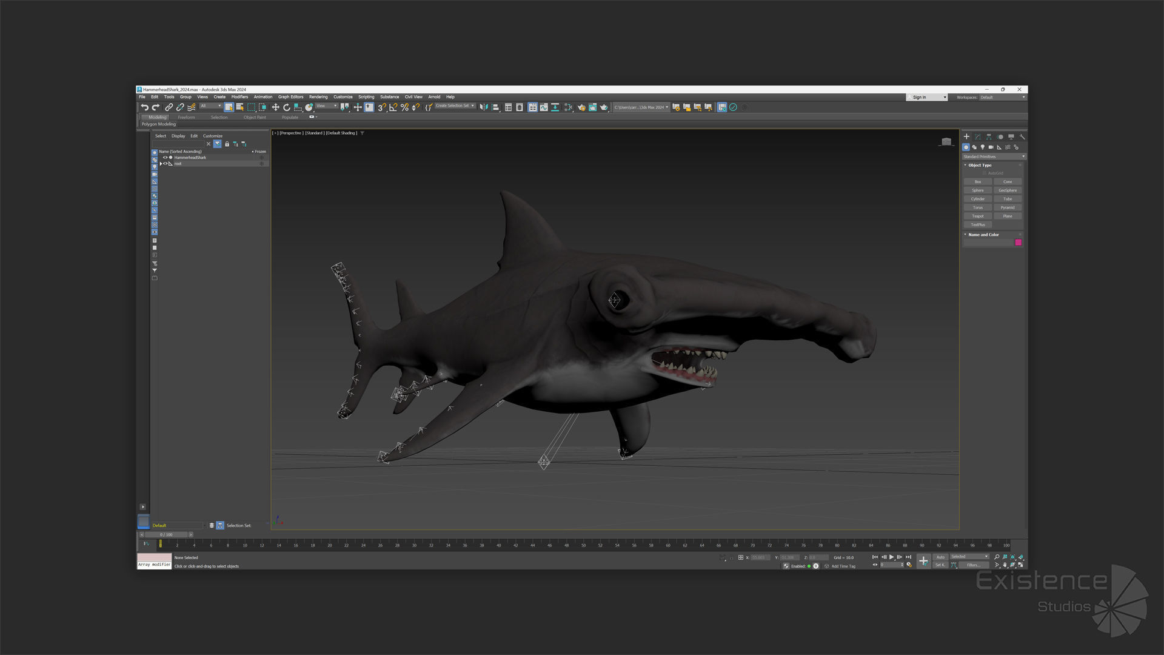This screenshot has height=655, width=1164.
Task: Toggle the Angle Snap icon
Action: [x=393, y=107]
